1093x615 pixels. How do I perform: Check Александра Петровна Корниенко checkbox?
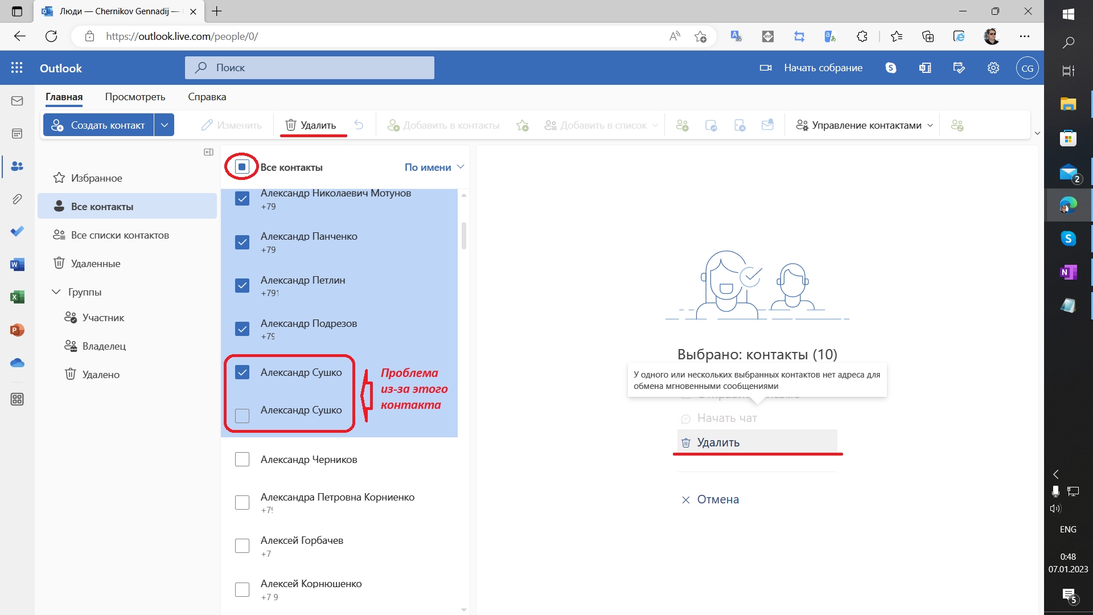242,502
